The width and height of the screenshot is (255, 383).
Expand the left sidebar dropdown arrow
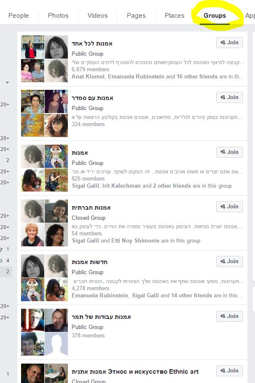(x=8, y=83)
